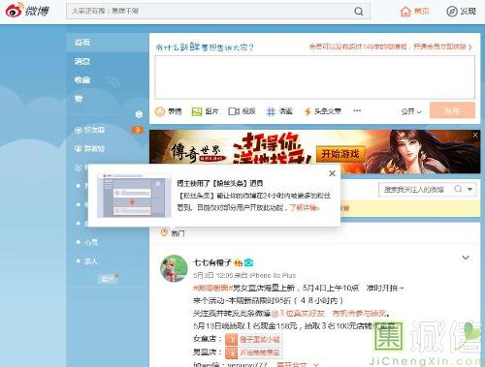Screen dimensions: 485x367
Task: Click the popup preview thumbnail image
Action: click(134, 196)
